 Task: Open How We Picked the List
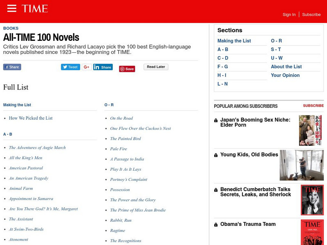point(31,118)
